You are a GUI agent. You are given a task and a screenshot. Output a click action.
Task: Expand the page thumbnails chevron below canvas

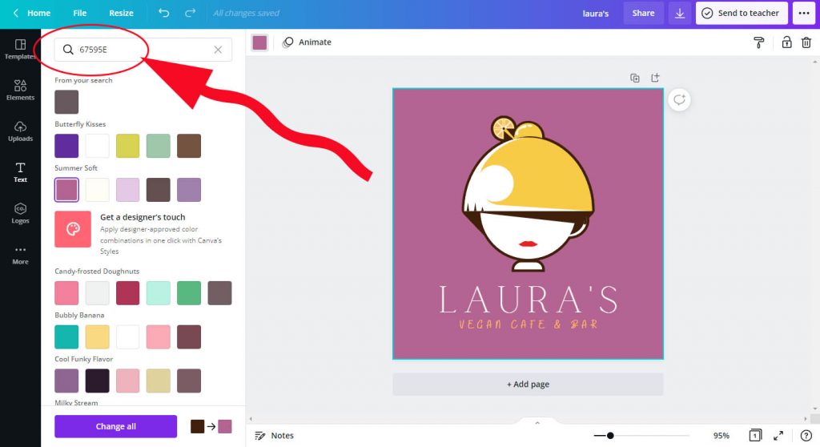point(537,422)
